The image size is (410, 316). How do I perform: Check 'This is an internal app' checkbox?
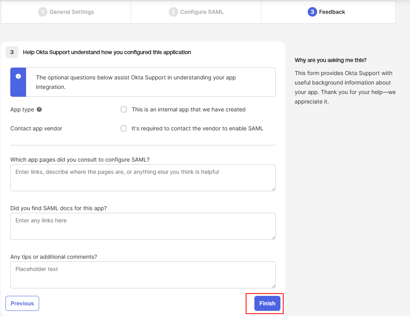click(124, 109)
